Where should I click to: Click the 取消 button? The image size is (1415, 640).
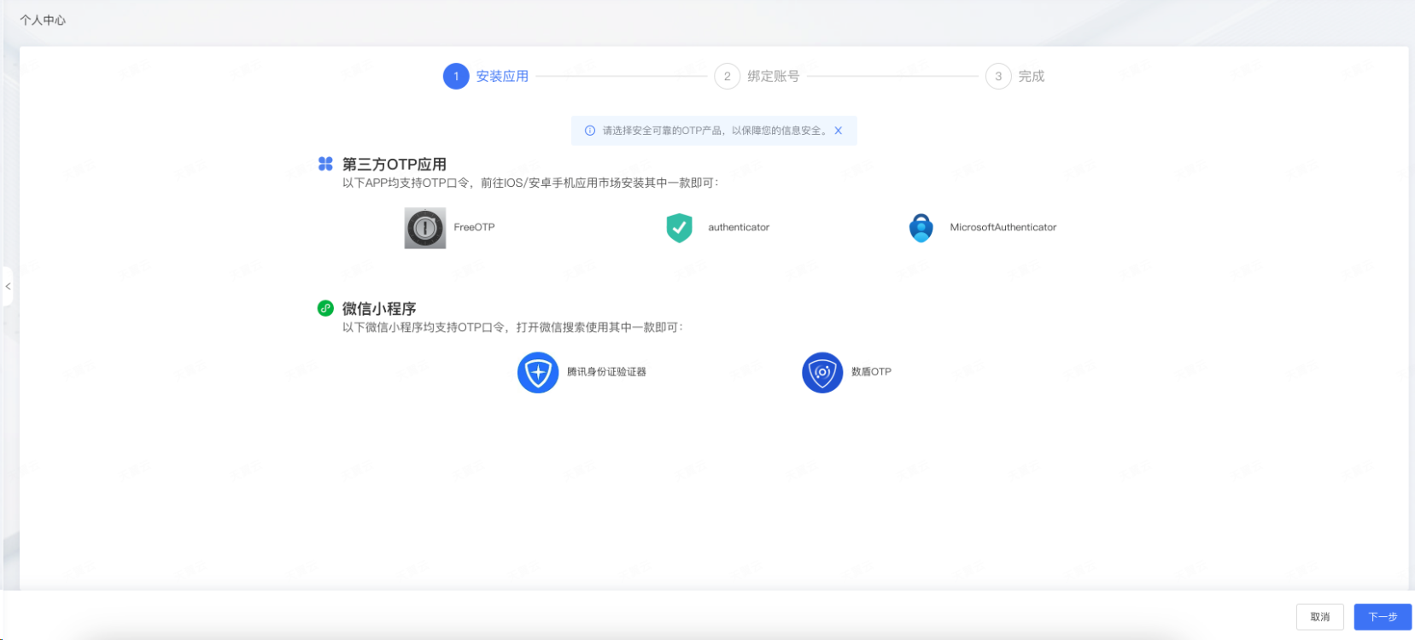pos(1319,617)
